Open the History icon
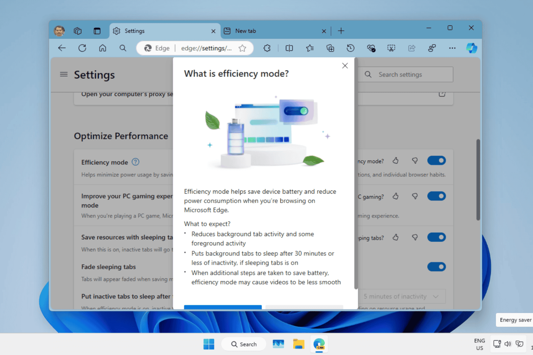The image size is (533, 355). (350, 48)
